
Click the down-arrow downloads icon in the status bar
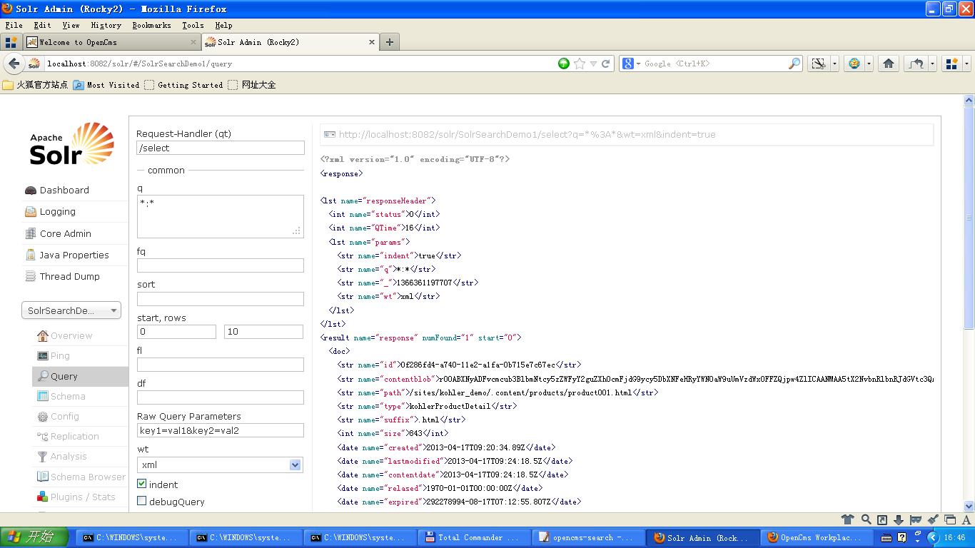pos(899,519)
